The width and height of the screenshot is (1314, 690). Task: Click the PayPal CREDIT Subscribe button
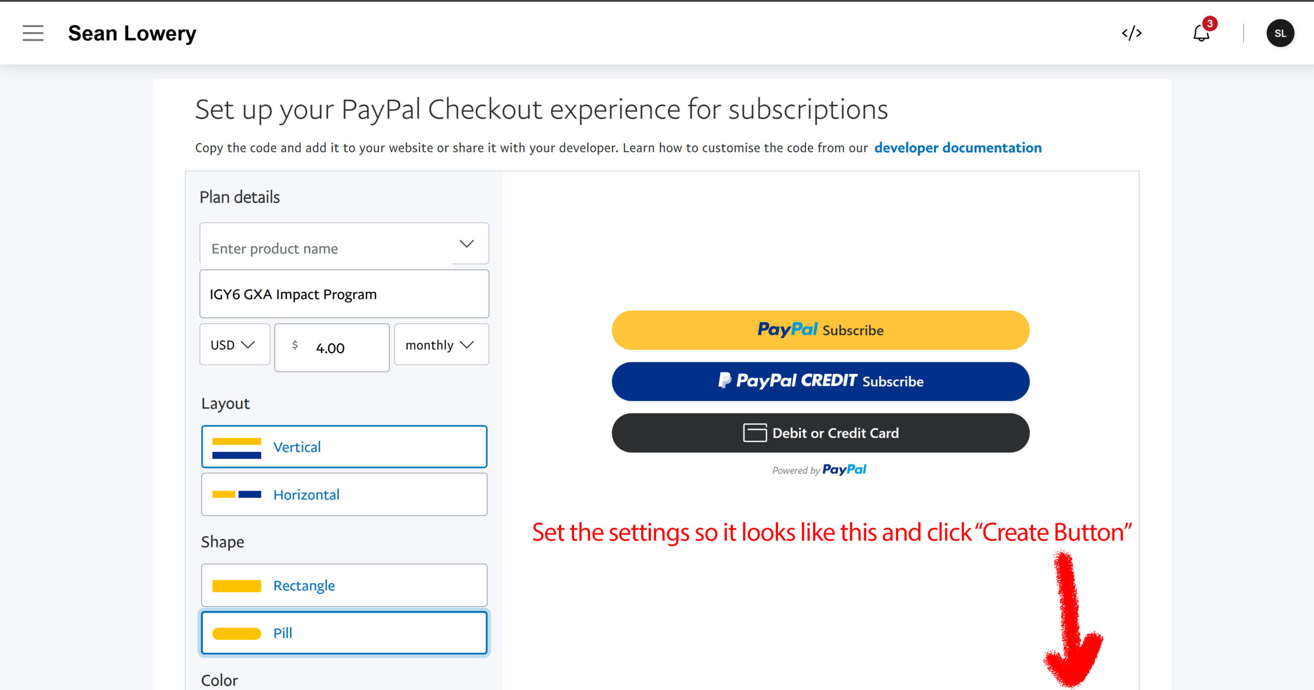pos(820,382)
